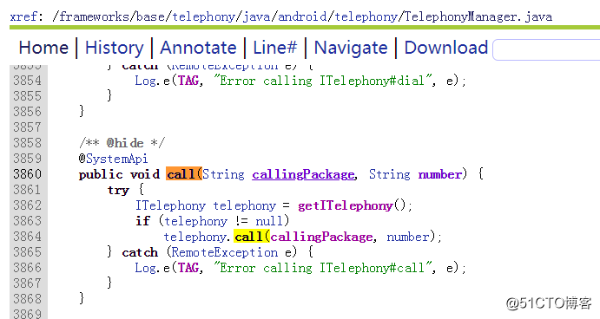Screen dimensions: 600x319
Task: Select line number 3856
Action: coord(27,112)
